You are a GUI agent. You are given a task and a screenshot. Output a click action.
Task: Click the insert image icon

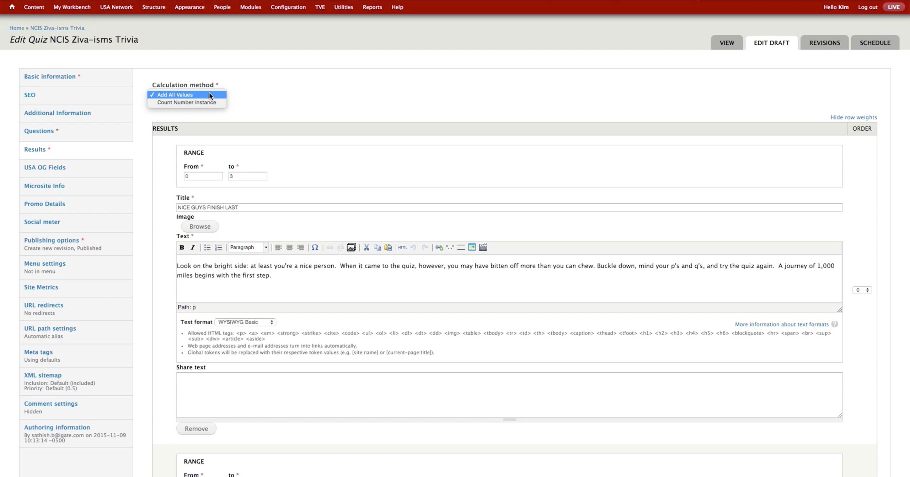pyautogui.click(x=351, y=248)
